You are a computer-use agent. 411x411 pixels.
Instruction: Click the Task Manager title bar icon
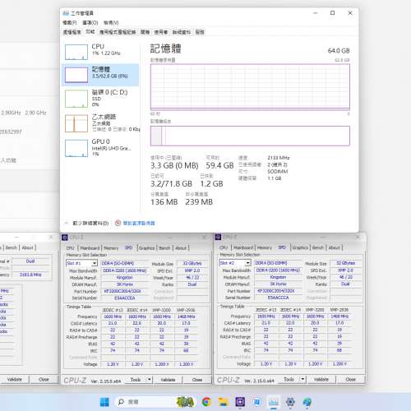click(66, 13)
